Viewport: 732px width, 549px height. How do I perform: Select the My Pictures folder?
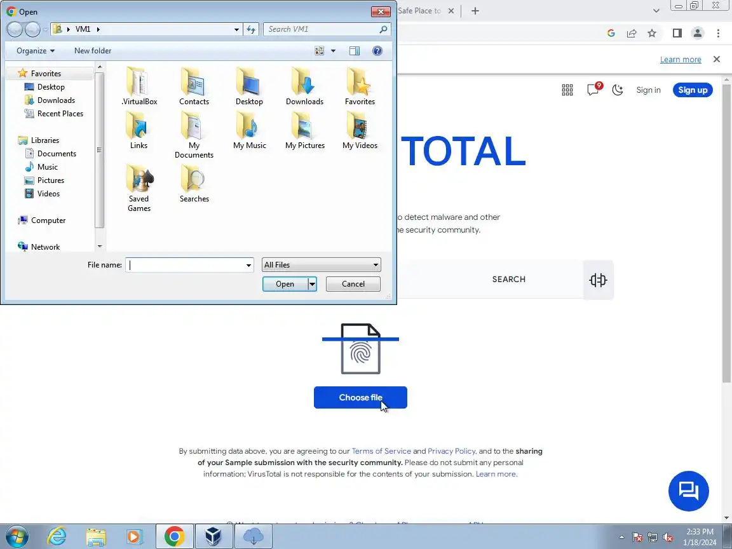click(x=305, y=130)
